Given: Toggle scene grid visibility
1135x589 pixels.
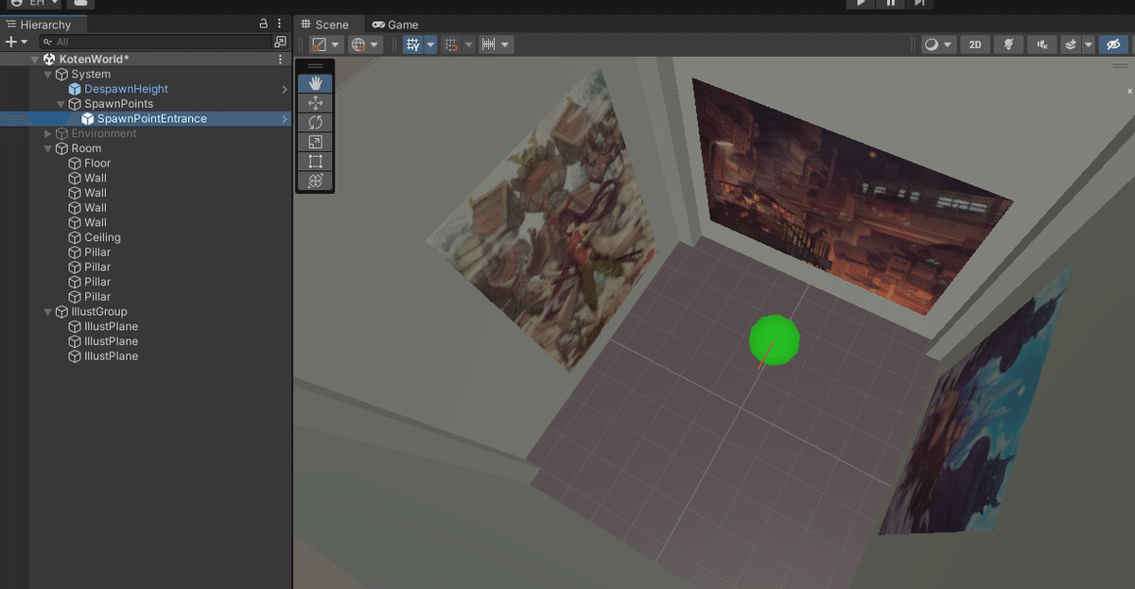Looking at the screenshot, I should click(412, 44).
